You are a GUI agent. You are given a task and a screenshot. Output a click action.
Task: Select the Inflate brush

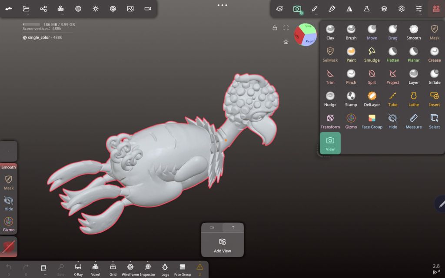coord(434,77)
